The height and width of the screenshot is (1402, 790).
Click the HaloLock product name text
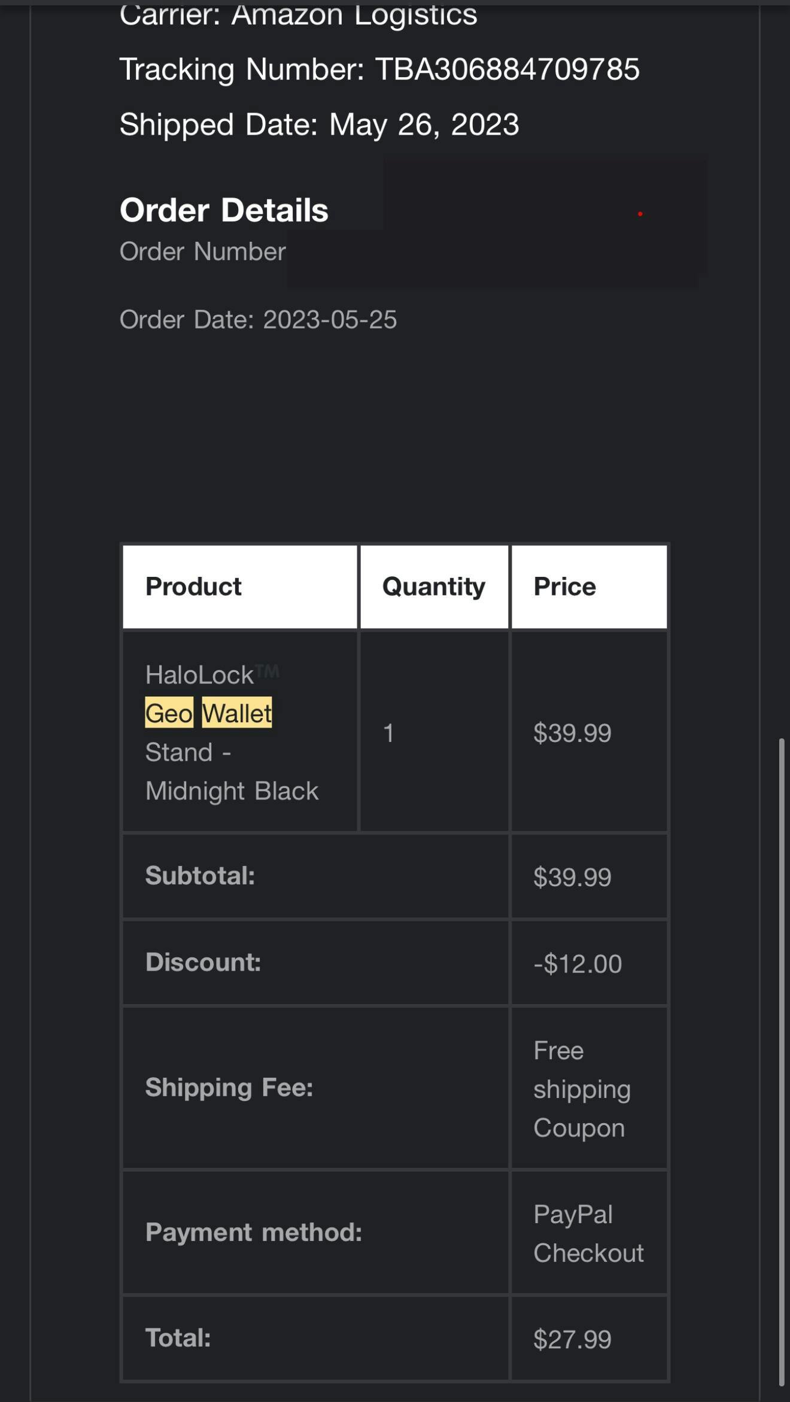click(199, 675)
